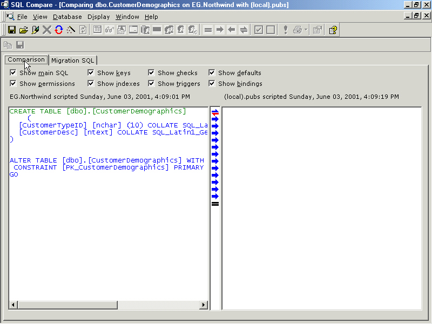
Task: Click the opposing double arrows icon
Action: coord(244,30)
